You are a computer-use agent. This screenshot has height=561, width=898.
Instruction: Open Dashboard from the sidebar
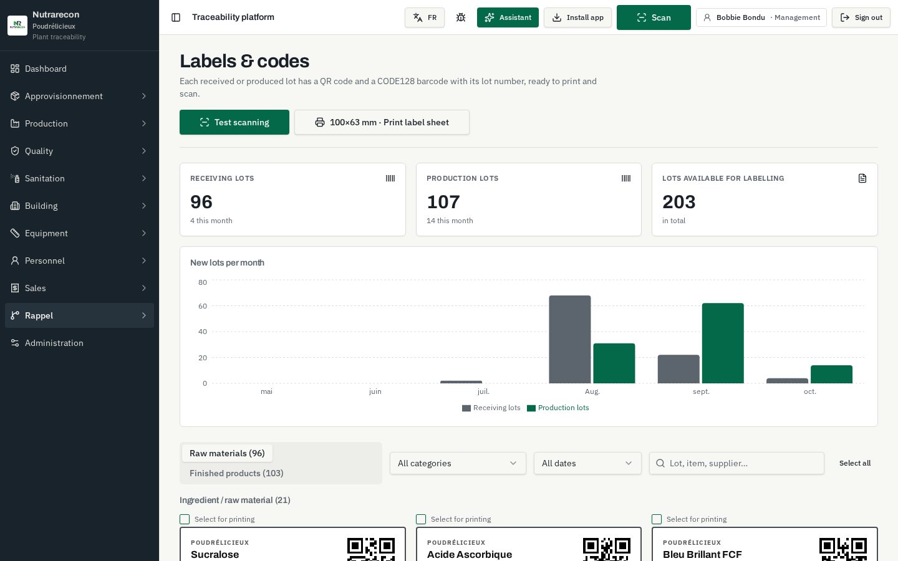pos(79,69)
